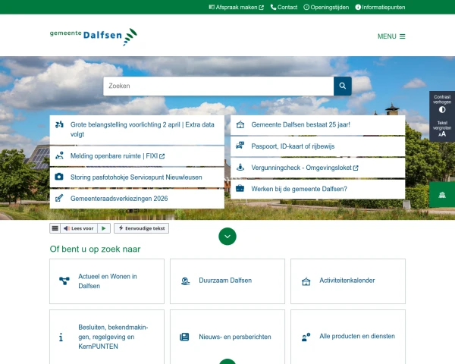Open Informatiepunten in the top bar

[x=380, y=8]
